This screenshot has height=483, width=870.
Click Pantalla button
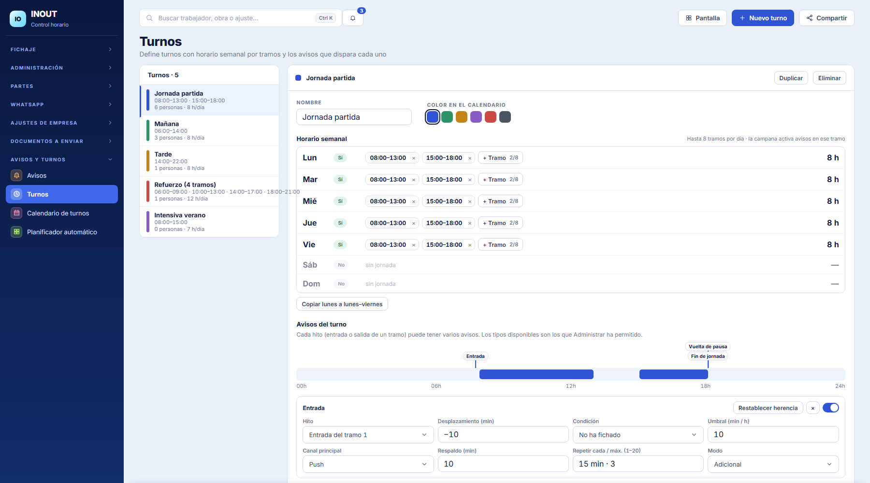(702, 18)
